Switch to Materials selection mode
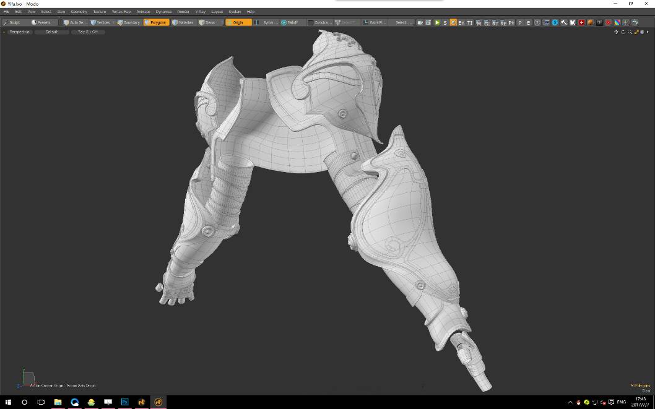This screenshot has width=655, height=409. pyautogui.click(x=183, y=22)
